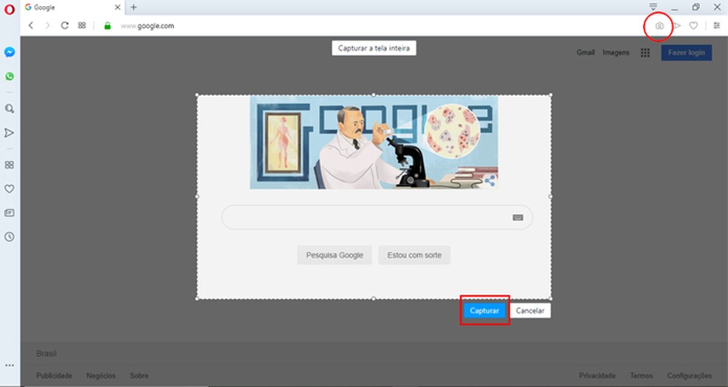Open the sidebar My Flow send icon
This screenshot has width=728, height=387.
(10, 133)
